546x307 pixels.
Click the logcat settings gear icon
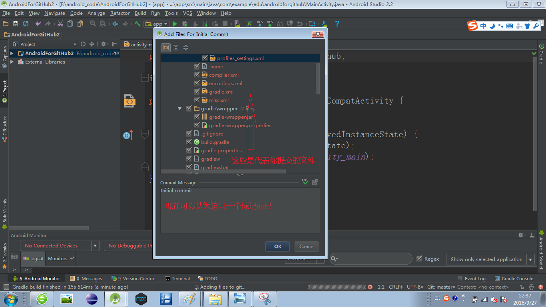click(x=522, y=235)
